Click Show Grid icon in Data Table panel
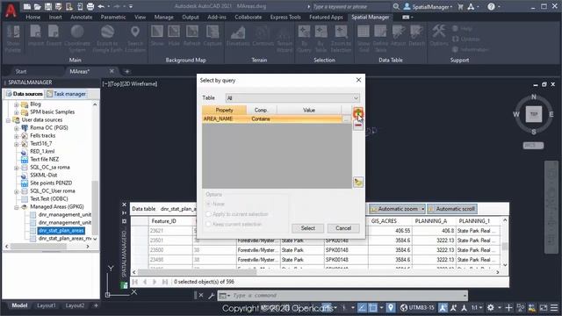 click(x=364, y=39)
